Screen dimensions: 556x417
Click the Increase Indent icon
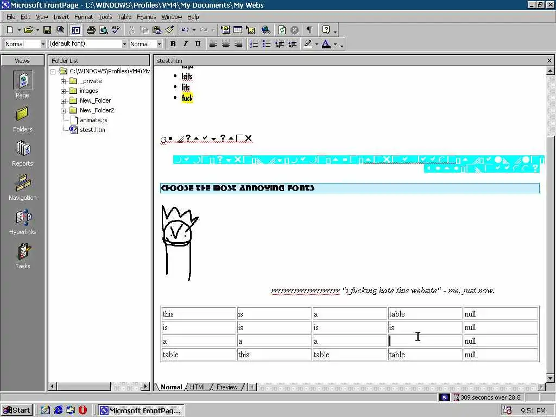click(292, 44)
